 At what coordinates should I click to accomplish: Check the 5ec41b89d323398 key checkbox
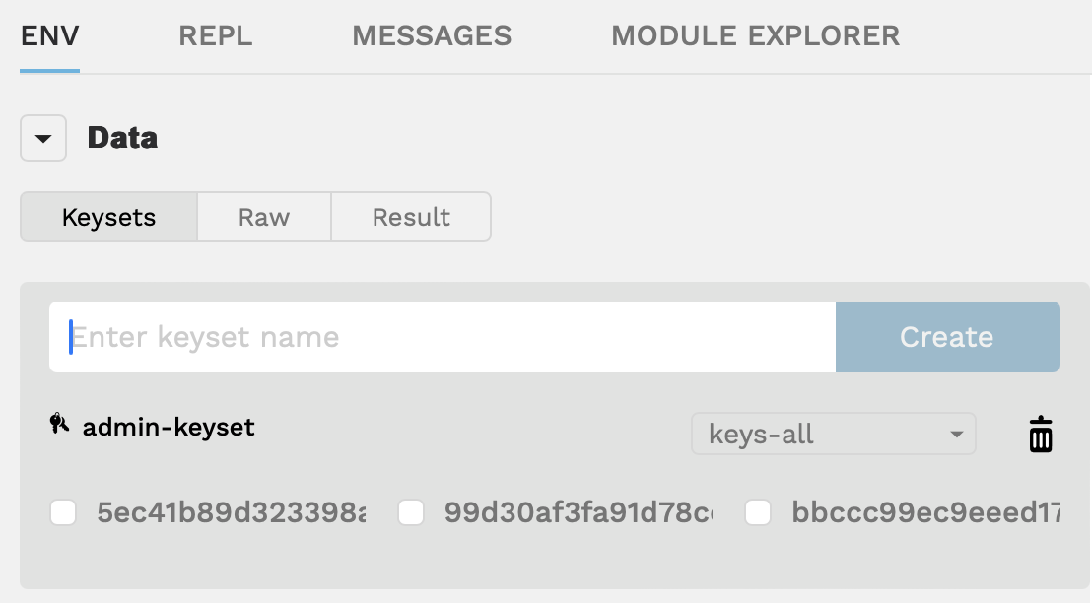pos(63,512)
